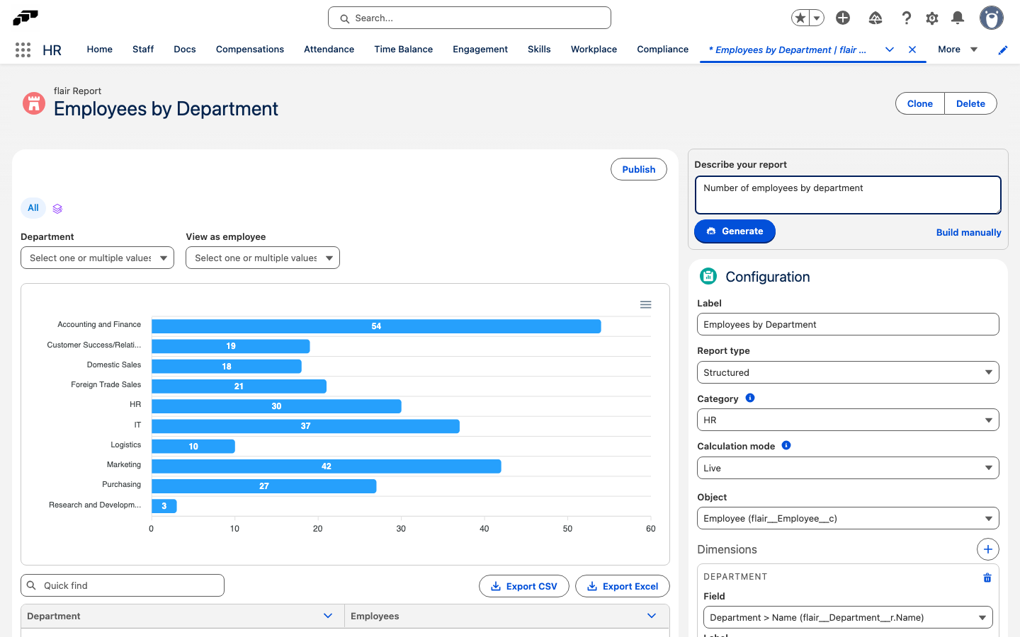
Task: Click the Generate button
Action: click(735, 231)
